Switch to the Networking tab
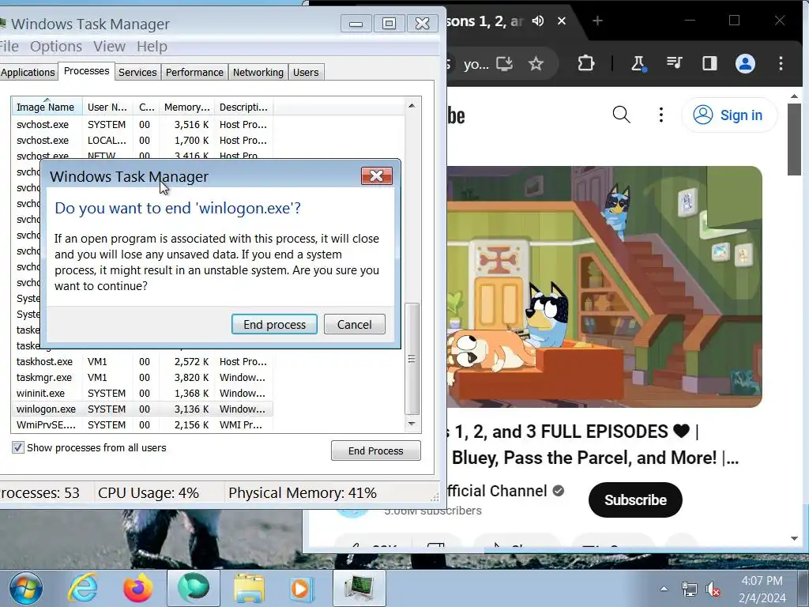 [258, 72]
